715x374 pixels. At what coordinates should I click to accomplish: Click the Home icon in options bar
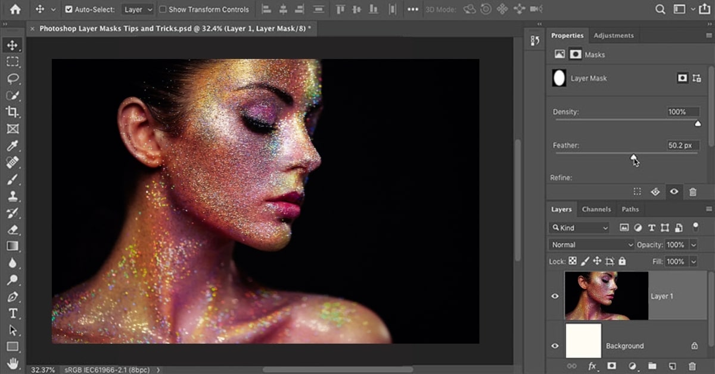(15, 10)
